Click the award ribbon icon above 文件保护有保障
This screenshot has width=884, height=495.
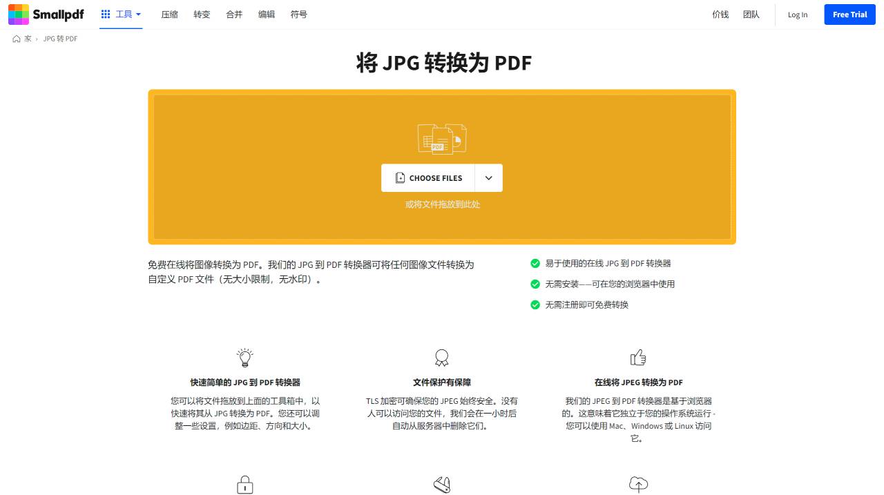[441, 357]
